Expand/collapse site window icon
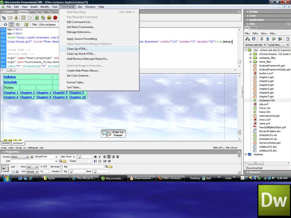This screenshot has height=218, width=291. 287,39
